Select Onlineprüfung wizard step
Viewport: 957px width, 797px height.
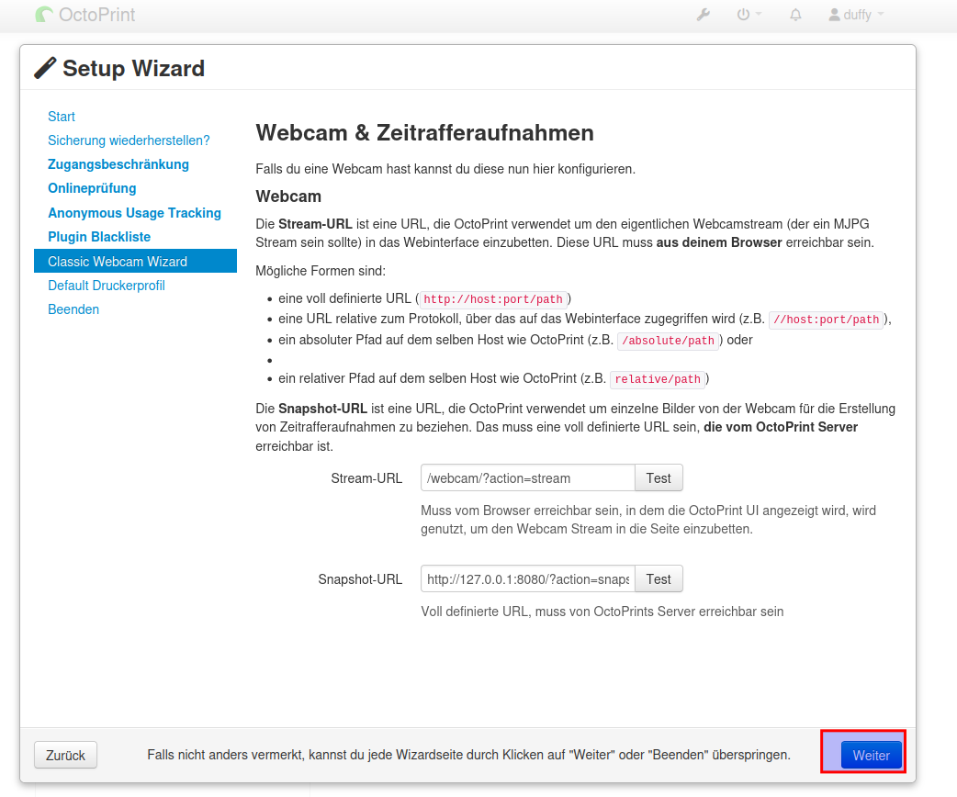coord(92,188)
